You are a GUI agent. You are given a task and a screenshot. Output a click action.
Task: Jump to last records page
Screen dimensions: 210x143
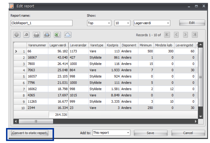coord(194,35)
